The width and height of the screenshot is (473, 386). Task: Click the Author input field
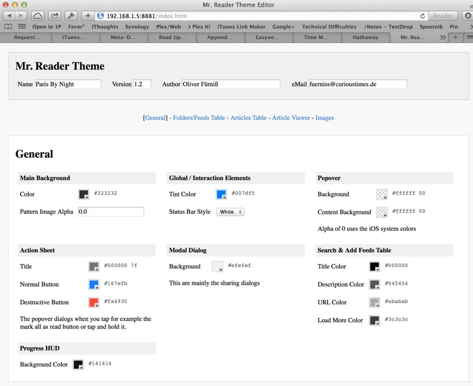(231, 84)
